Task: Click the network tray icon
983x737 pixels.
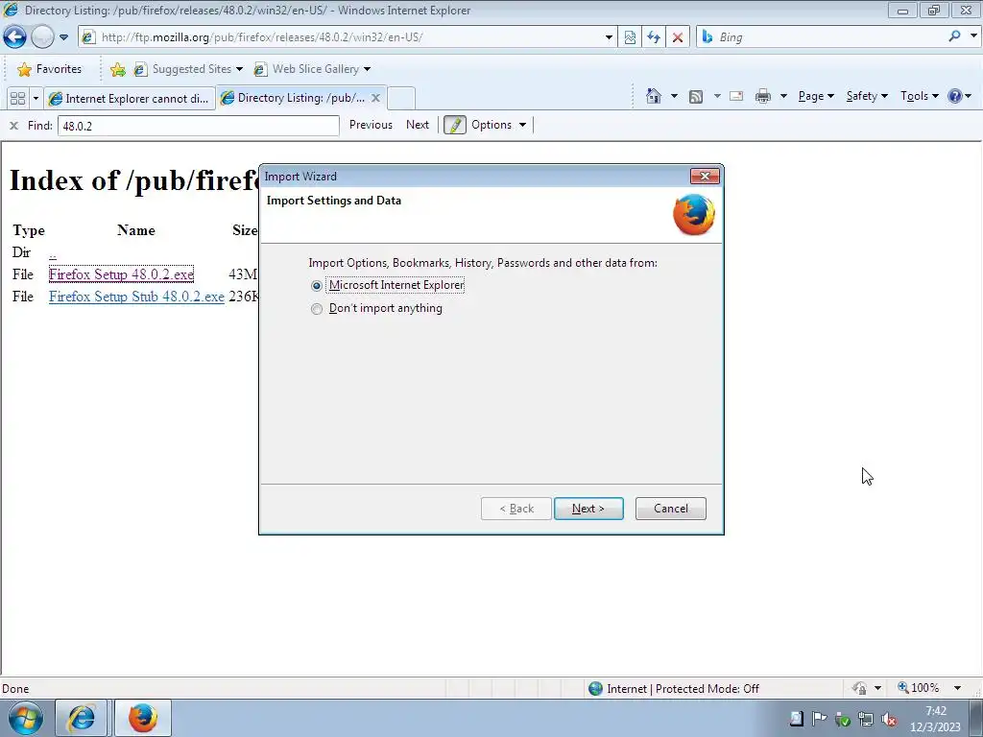Action: [866, 719]
